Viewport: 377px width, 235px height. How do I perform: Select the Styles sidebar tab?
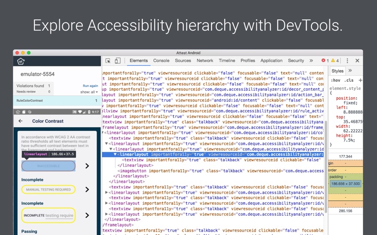click(x=337, y=71)
